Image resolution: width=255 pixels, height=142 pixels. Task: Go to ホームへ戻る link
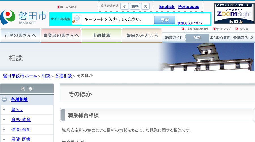[x=68, y=7]
